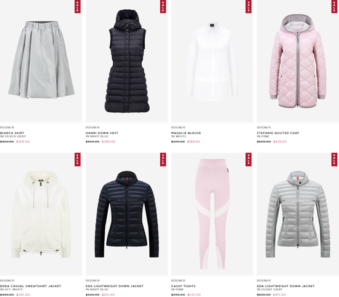
Task: Click the Bianca Skirt title link
Action: (x=12, y=133)
